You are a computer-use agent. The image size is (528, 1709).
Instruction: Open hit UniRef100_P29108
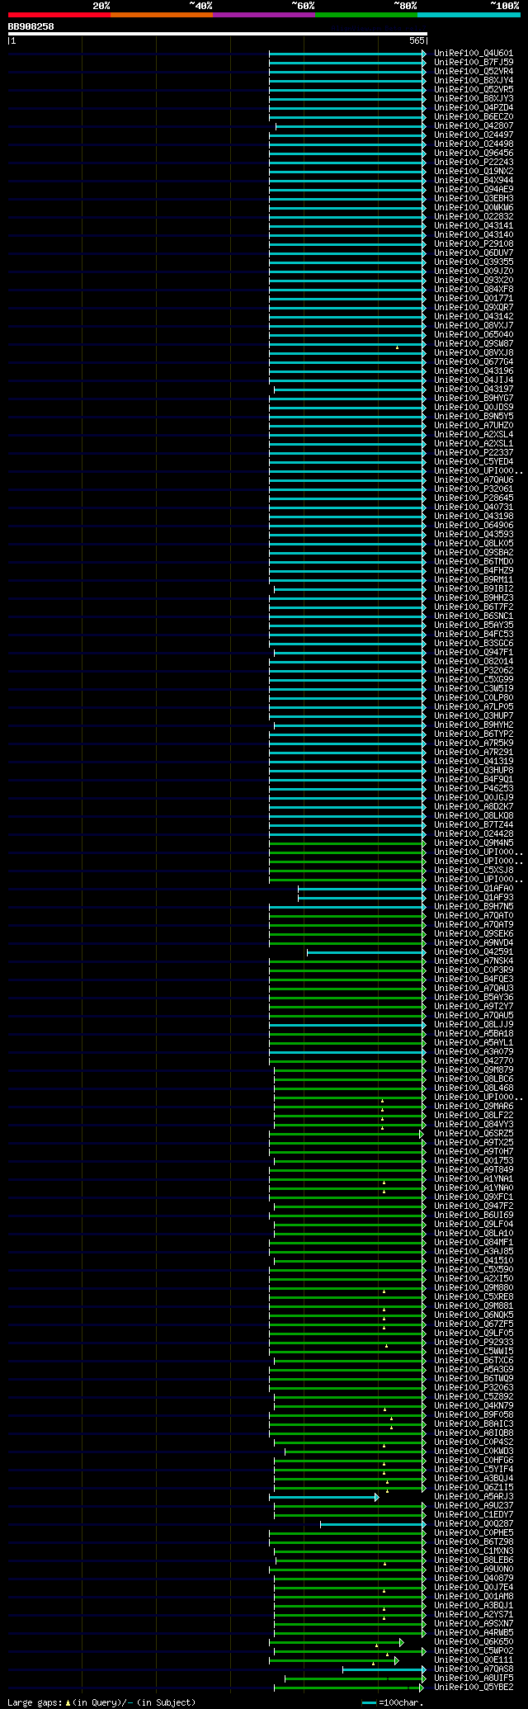474,243
